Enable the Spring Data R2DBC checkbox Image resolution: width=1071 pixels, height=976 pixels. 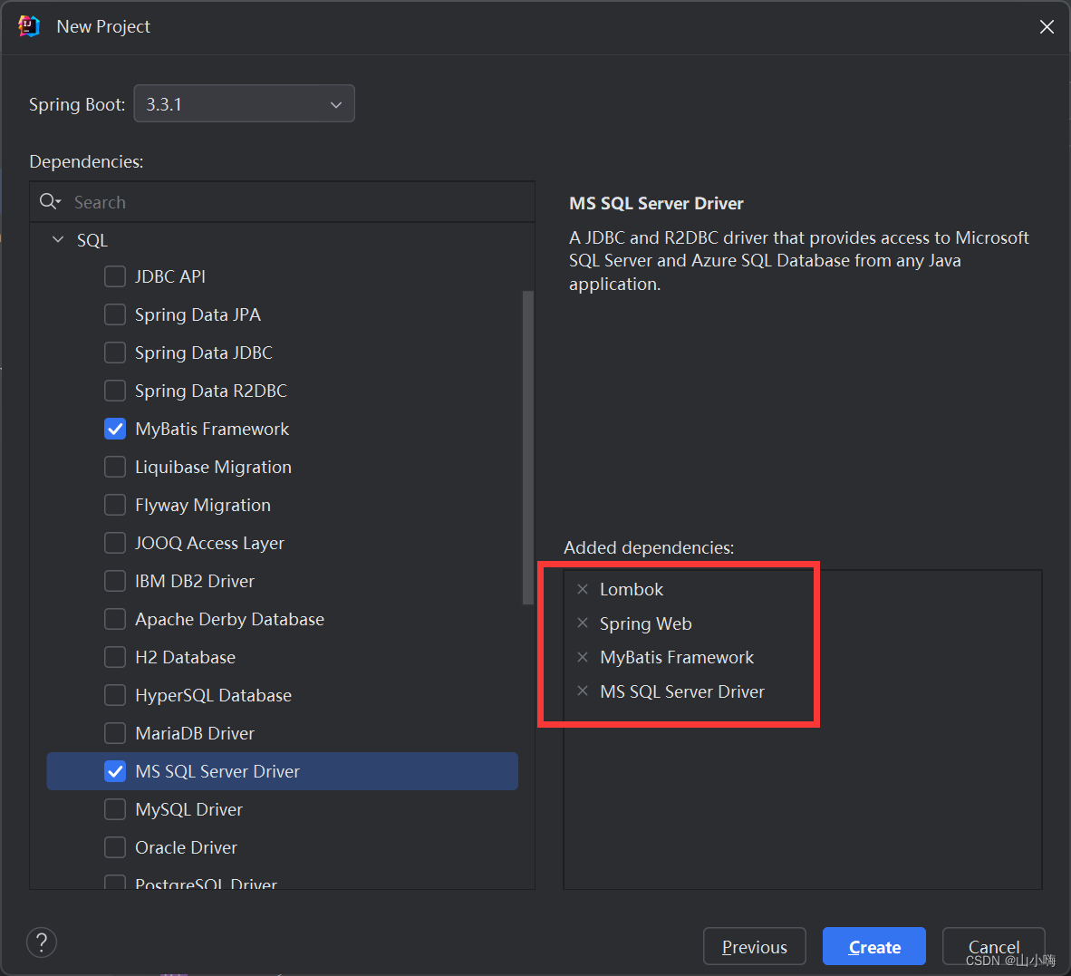[x=115, y=391]
